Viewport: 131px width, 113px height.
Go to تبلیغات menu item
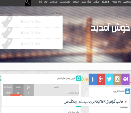[x=75, y=2]
